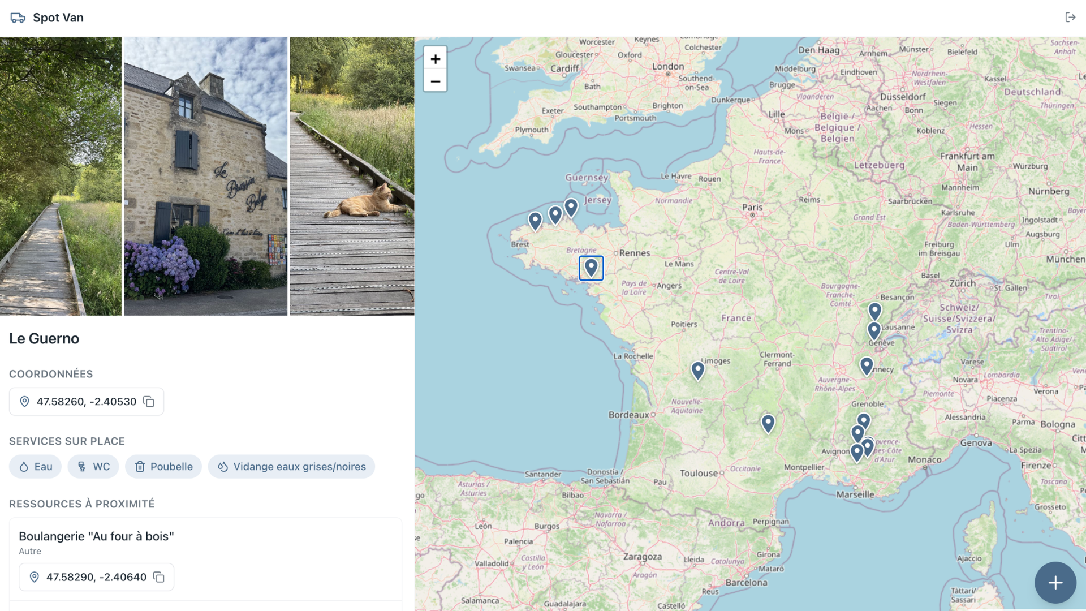Copy the Boulangerie coordinates

click(x=159, y=577)
